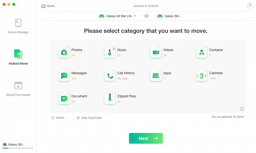The height and width of the screenshot is (153, 256).
Task: Click the Call History label
Action: [126, 73]
